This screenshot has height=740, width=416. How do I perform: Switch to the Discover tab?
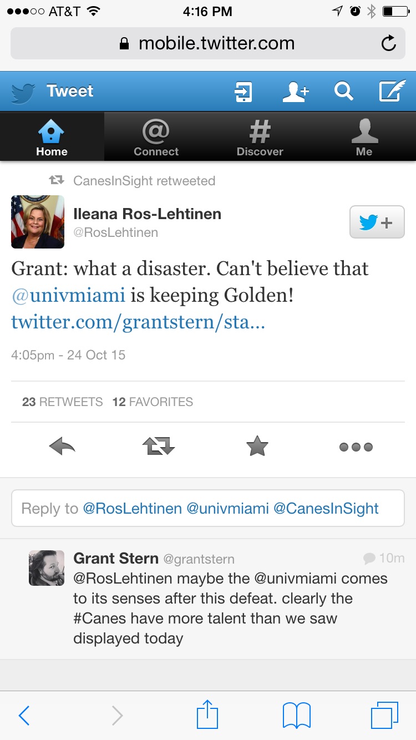tap(260, 137)
